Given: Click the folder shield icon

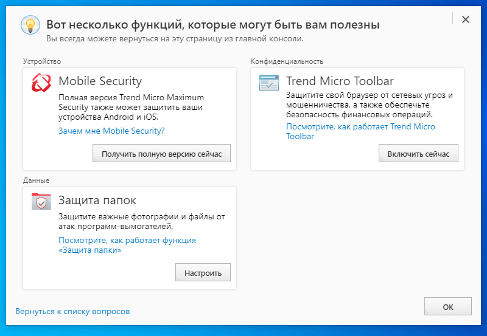Looking at the screenshot, I should pos(41,202).
